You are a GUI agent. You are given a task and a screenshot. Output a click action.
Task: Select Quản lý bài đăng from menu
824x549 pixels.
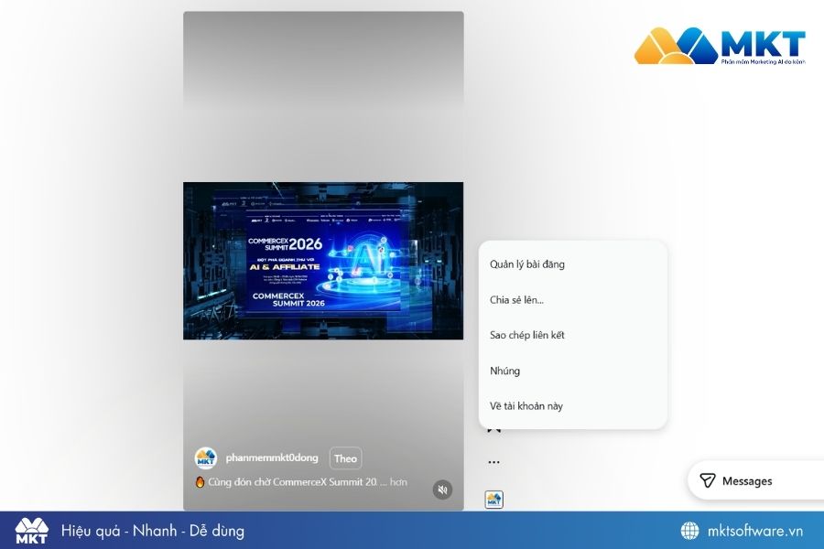tap(527, 264)
